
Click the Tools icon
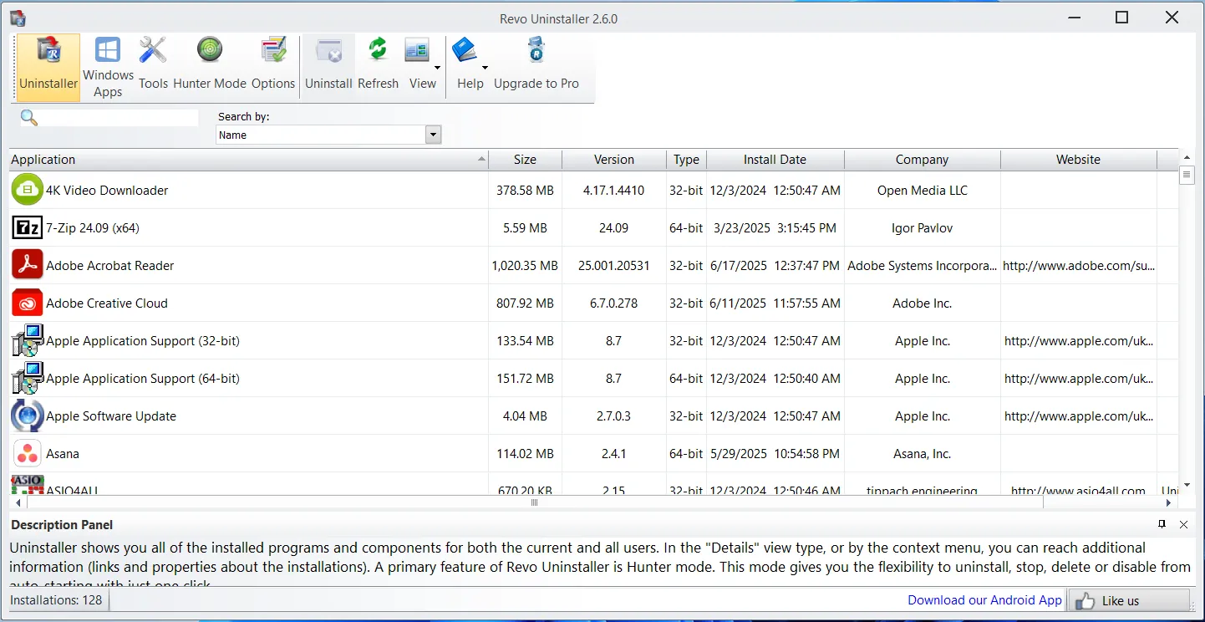[153, 65]
